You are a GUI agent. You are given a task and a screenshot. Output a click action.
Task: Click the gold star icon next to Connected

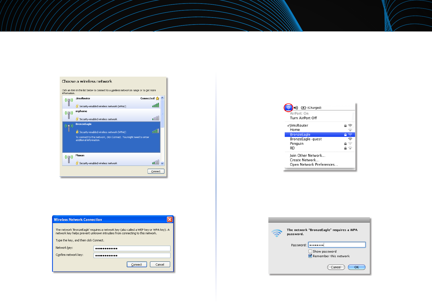[157, 98]
